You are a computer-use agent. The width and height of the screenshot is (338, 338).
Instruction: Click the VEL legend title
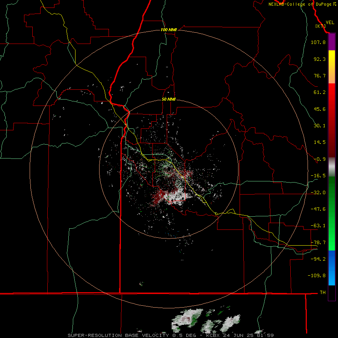point(330,23)
